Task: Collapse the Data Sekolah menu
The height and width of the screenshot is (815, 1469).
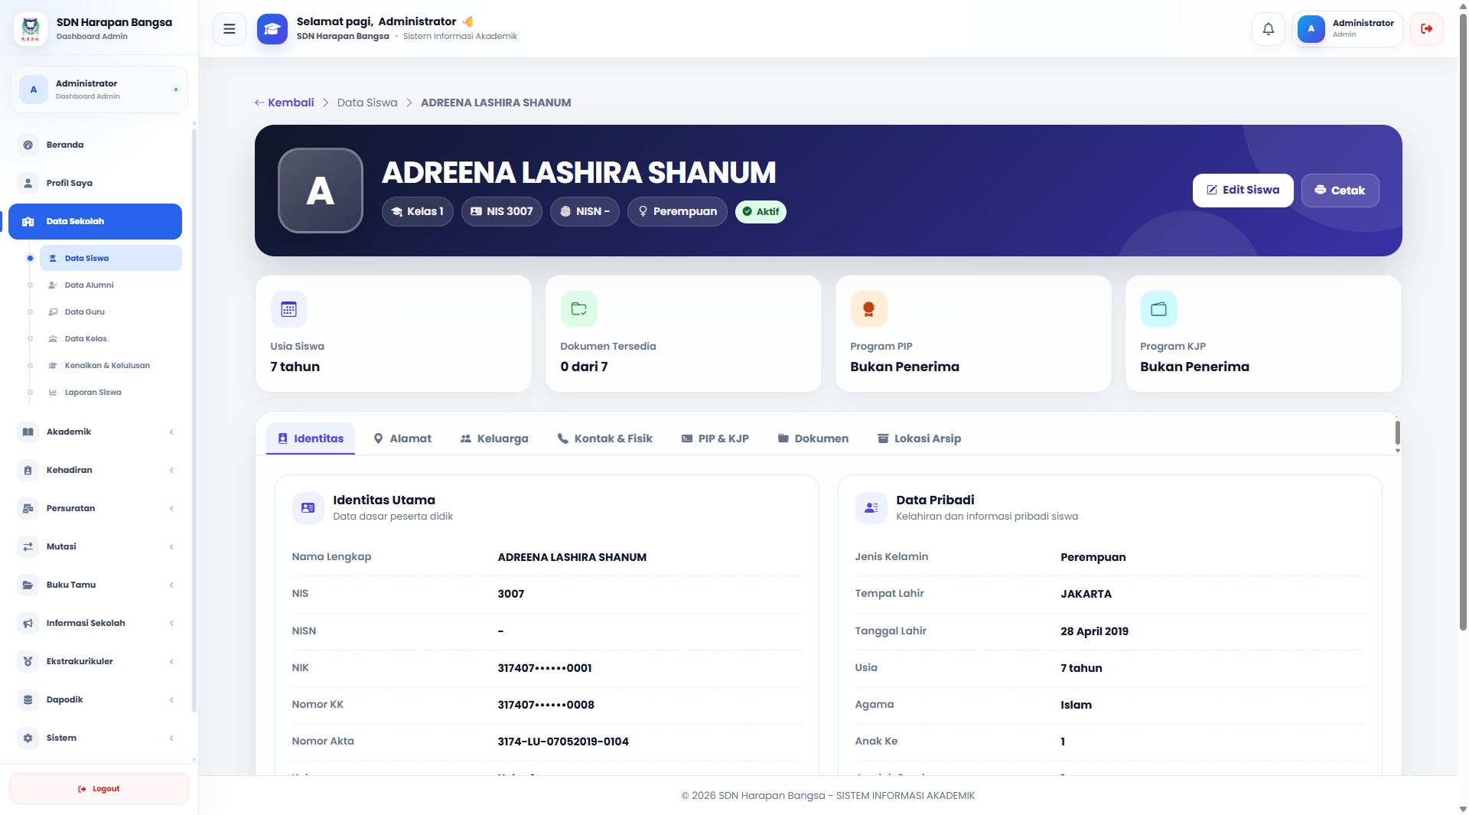Action: (x=95, y=221)
